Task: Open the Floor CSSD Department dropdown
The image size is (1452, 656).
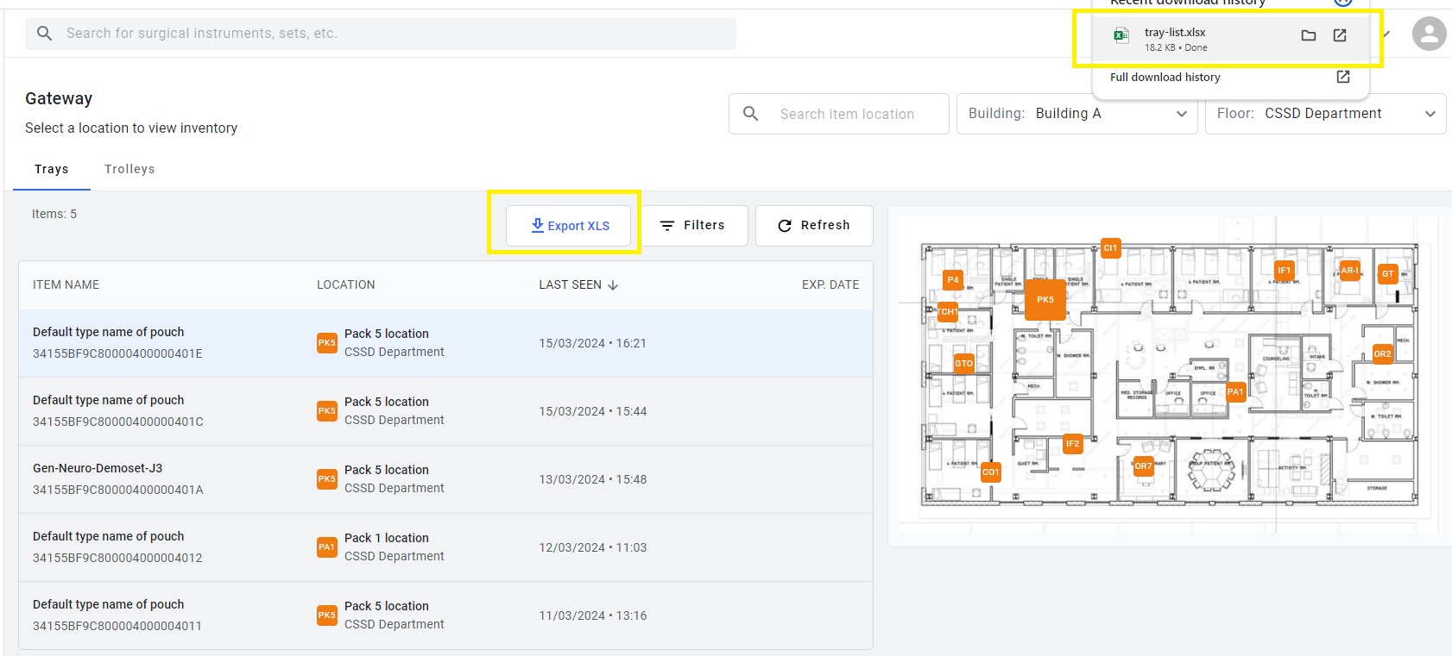Action: point(1325,114)
